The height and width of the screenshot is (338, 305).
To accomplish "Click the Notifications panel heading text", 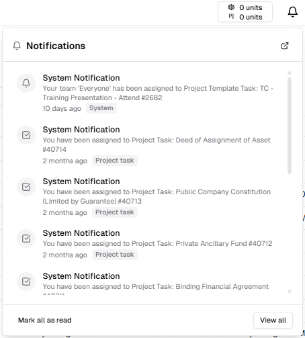I will click(x=56, y=46).
